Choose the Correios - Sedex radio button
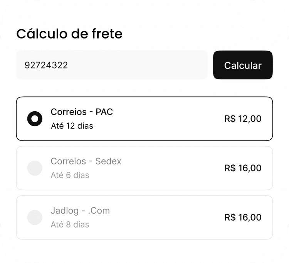Screen dimensions: 289x263 (x=35, y=168)
